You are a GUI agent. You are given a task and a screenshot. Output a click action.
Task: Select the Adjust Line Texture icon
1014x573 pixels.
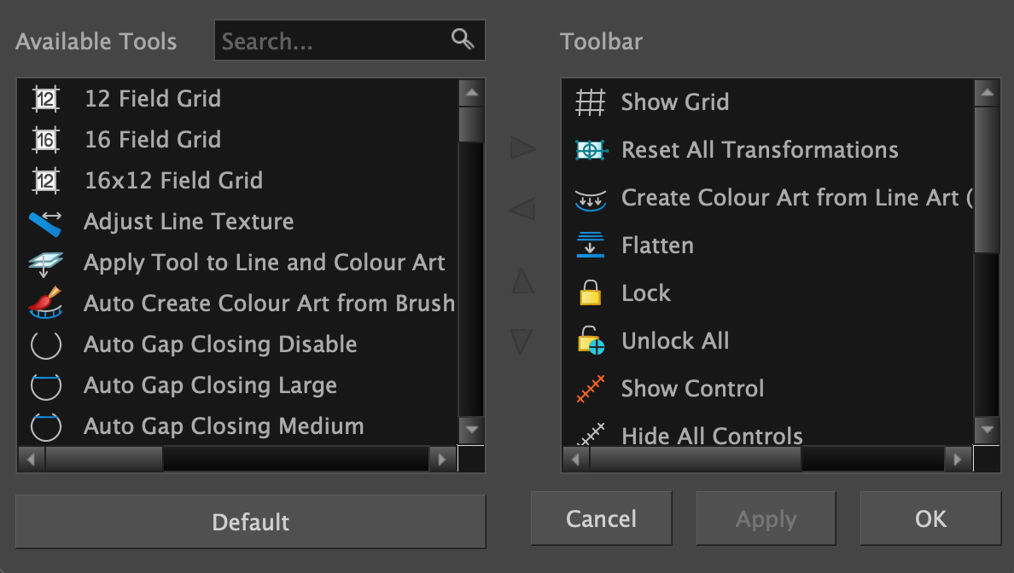(x=45, y=221)
